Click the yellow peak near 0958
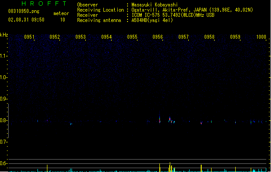This screenshot has height=172, width=271. 201,168
